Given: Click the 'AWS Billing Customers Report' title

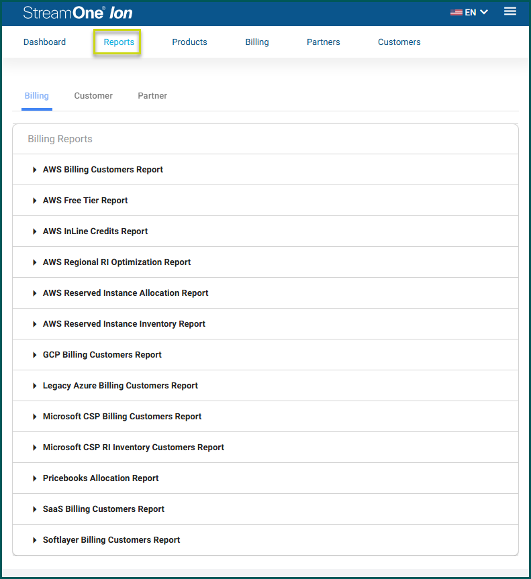Looking at the screenshot, I should coord(103,170).
